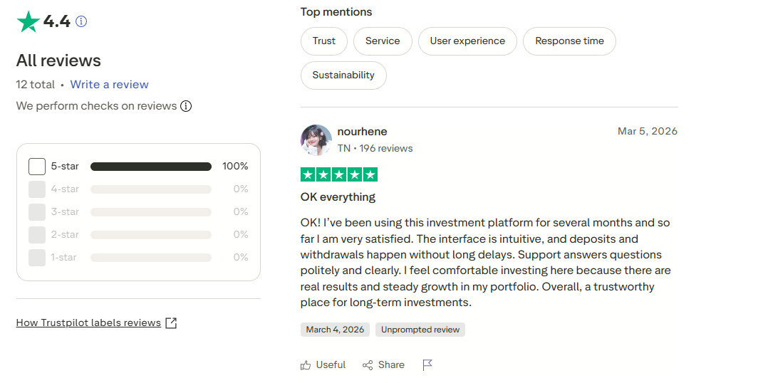
Task: Choose the Response time mention chip
Action: [x=569, y=41]
